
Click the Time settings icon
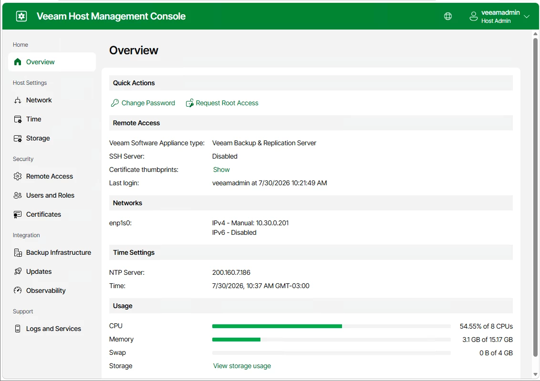(18, 120)
